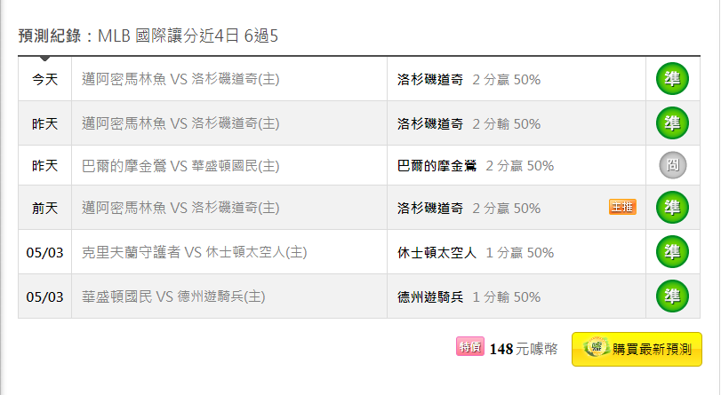Click the orange 主推 badge

coord(622,207)
